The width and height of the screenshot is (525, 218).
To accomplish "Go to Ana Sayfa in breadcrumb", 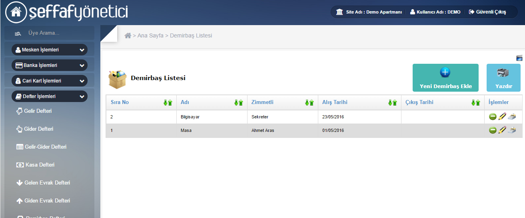I will pos(150,35).
